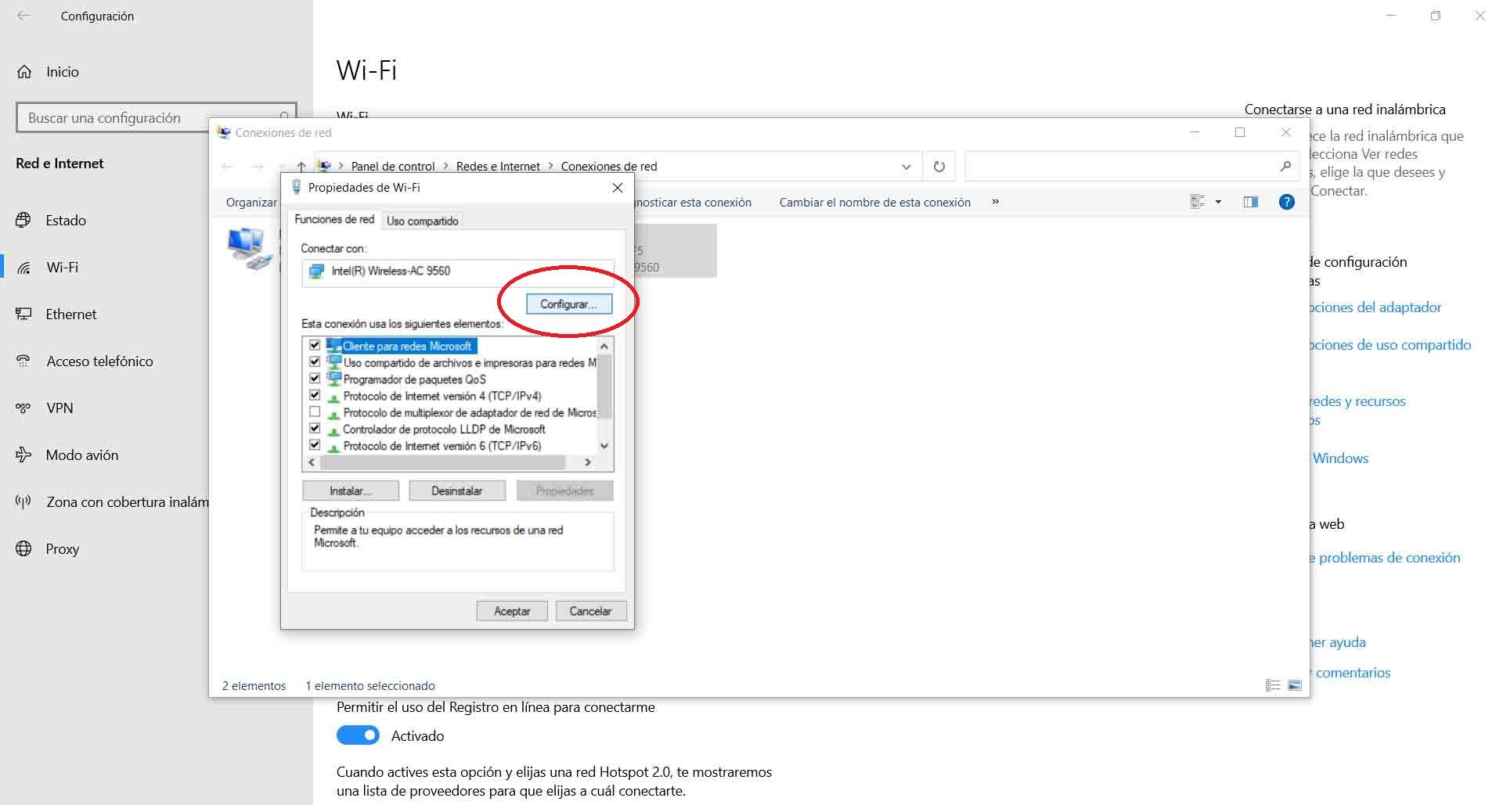This screenshot has height=805, width=1503.
Task: Click Cambiar el nombre de esta conexión
Action: pos(874,202)
